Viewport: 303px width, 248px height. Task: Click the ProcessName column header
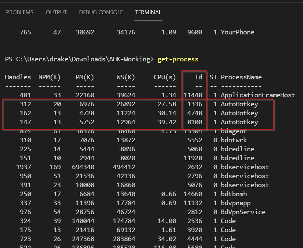pos(241,77)
